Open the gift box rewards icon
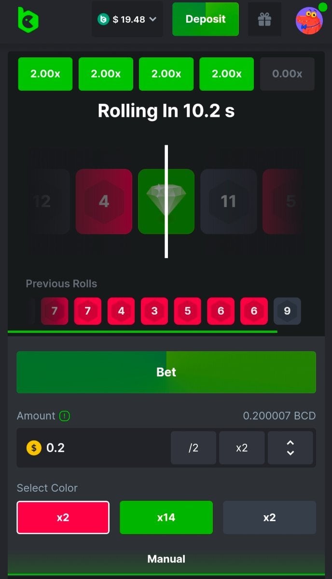The image size is (332, 579). [x=264, y=19]
